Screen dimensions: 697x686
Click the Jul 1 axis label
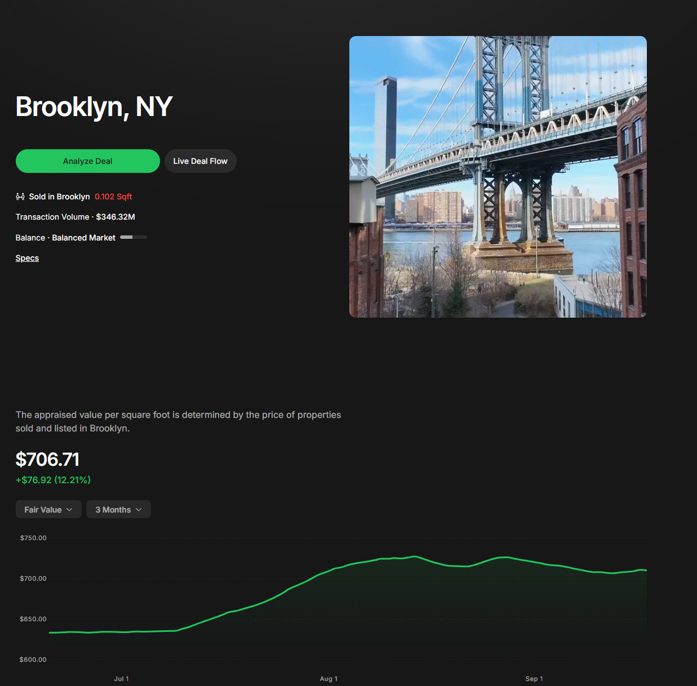point(121,679)
